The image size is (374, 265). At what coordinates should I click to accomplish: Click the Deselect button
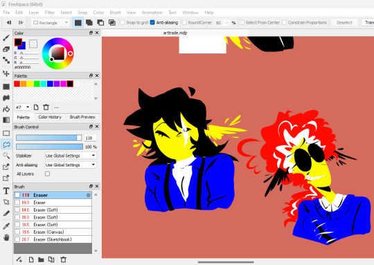pos(344,22)
